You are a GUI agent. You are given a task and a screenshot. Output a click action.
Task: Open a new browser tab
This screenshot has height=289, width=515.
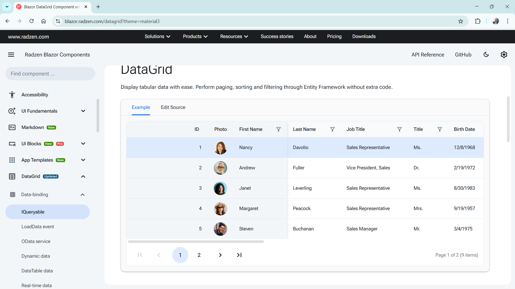pos(98,7)
